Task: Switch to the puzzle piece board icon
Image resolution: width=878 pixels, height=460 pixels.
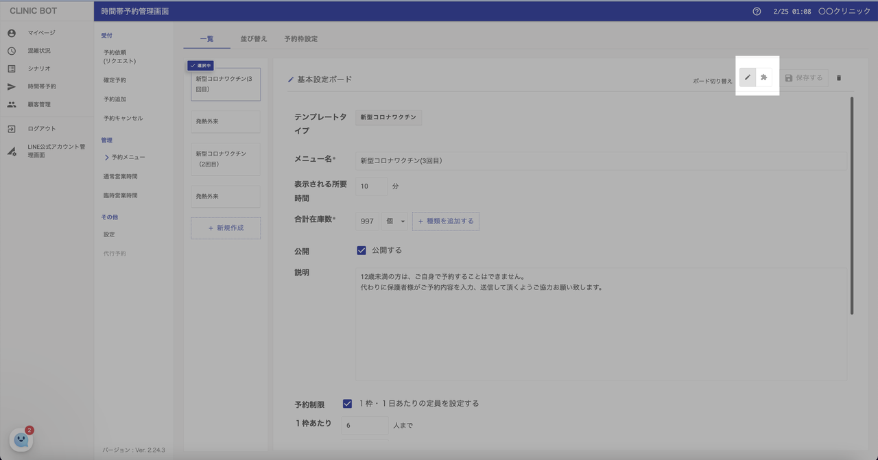Action: (x=763, y=77)
